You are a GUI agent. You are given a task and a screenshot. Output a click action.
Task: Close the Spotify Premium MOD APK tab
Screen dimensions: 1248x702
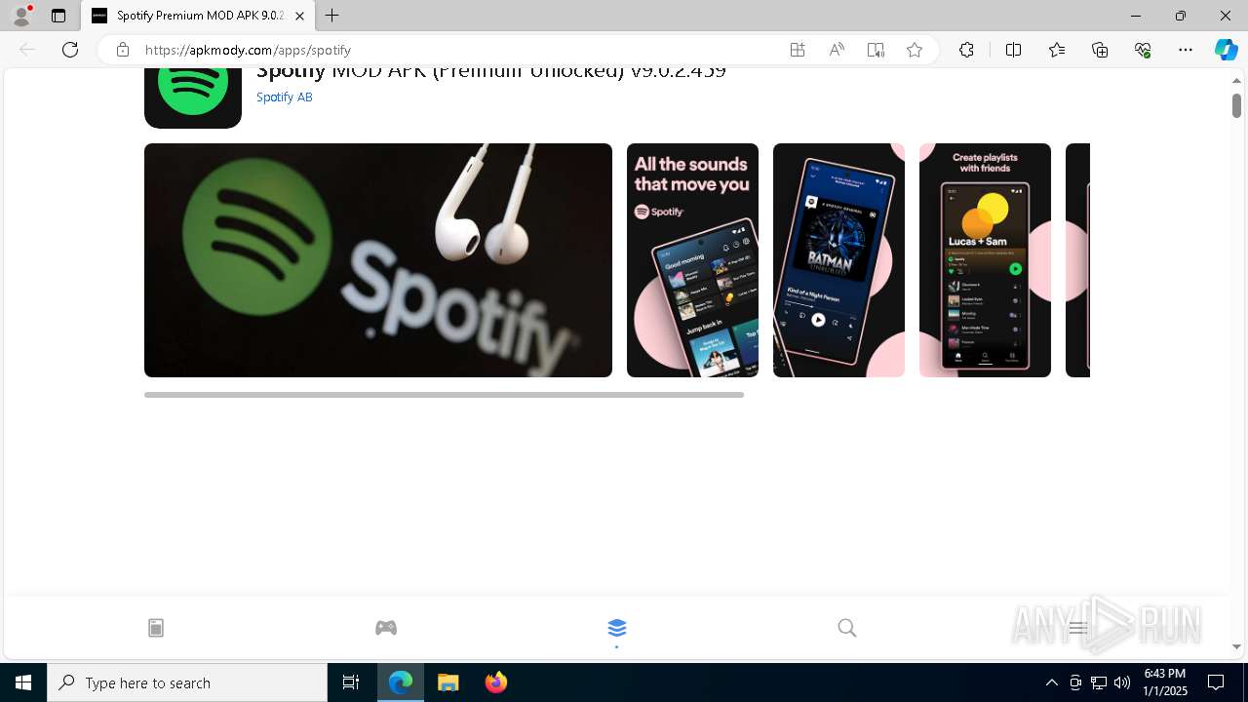tap(299, 16)
